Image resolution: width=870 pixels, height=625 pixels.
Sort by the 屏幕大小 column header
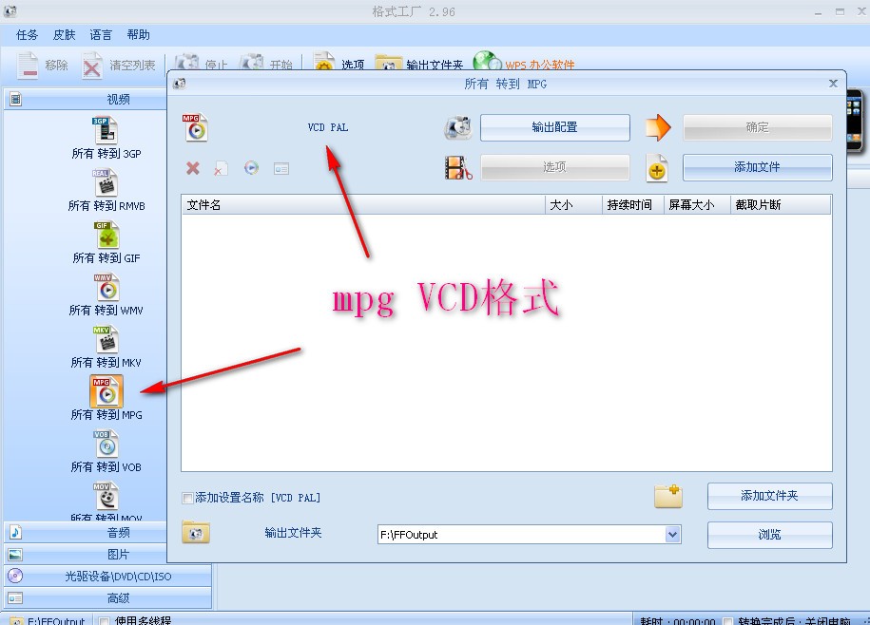[697, 205]
